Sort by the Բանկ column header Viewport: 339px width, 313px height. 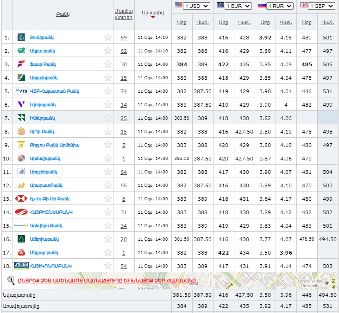coord(63,14)
